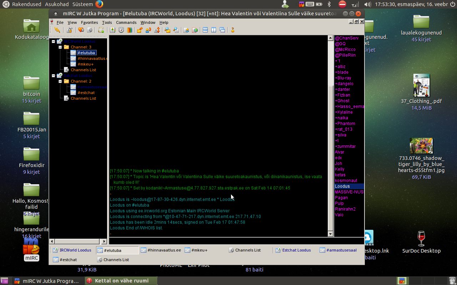Click the chat scrollbar down arrow

(330, 234)
